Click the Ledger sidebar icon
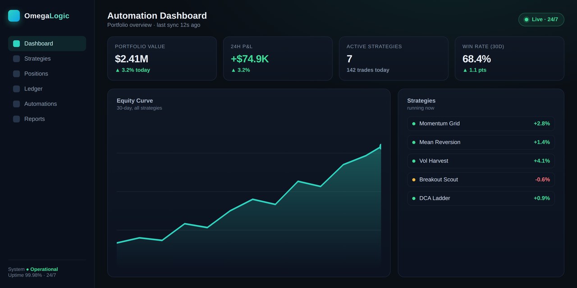Screen dimensions: 577x288 [16, 89]
